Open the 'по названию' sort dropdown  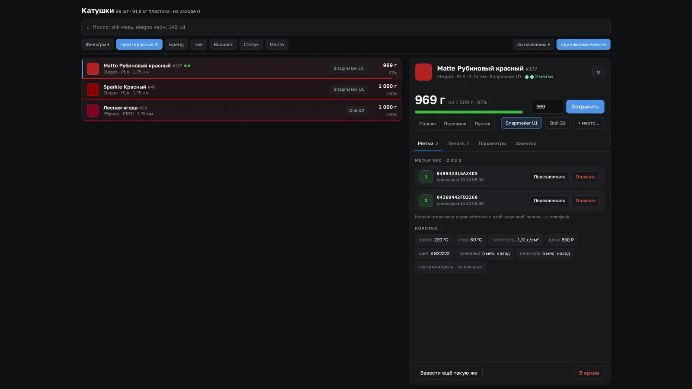(x=533, y=45)
